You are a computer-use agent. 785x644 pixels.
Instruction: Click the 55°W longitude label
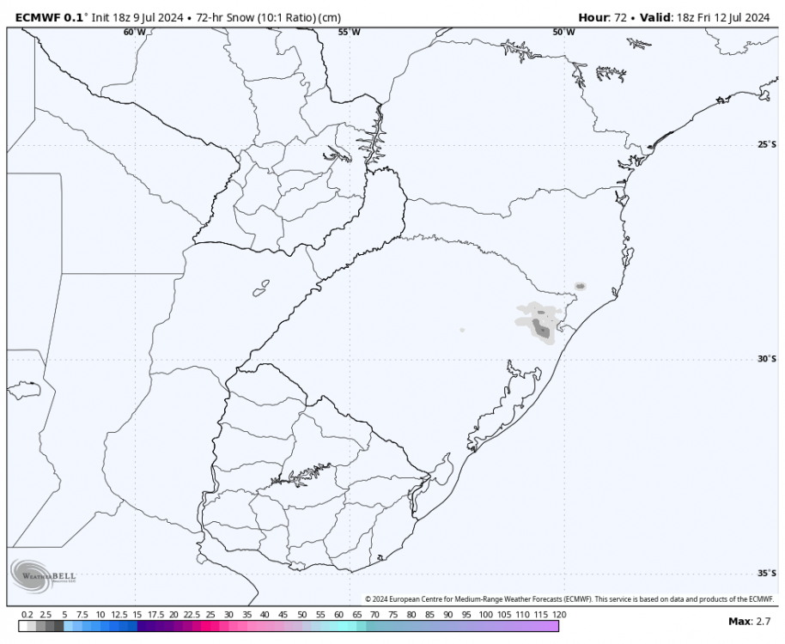[x=349, y=33]
